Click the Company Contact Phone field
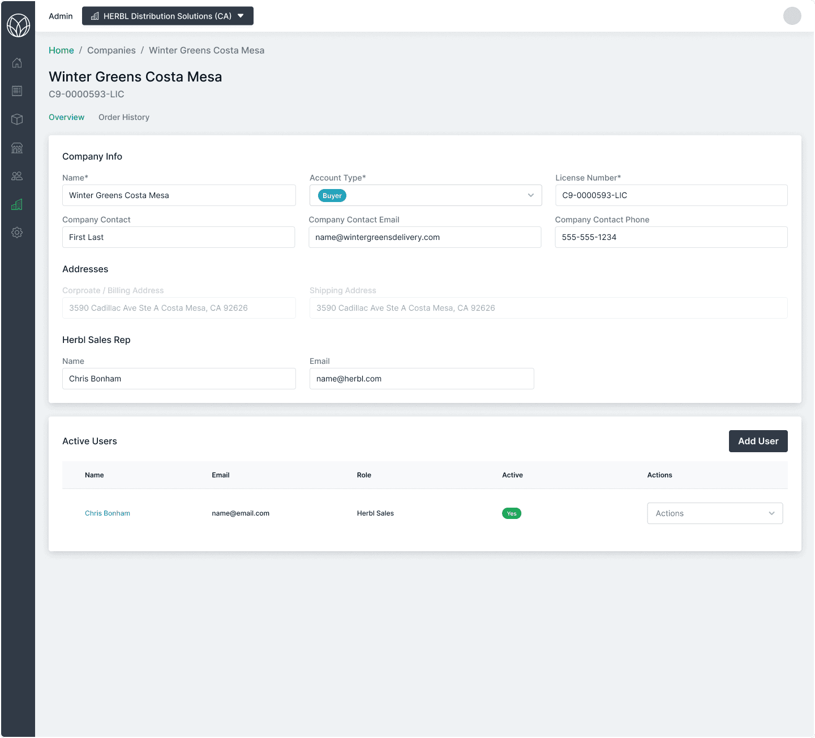The height and width of the screenshot is (738, 815). click(671, 237)
